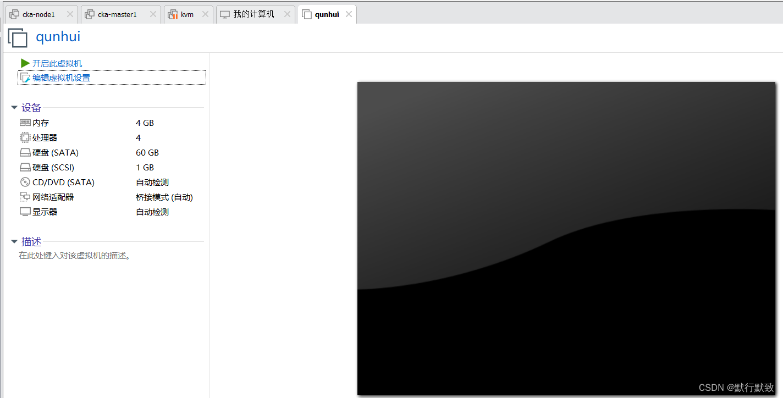The width and height of the screenshot is (783, 398).
Task: Select the 硬盘 (SCSI) device label
Action: (53, 167)
